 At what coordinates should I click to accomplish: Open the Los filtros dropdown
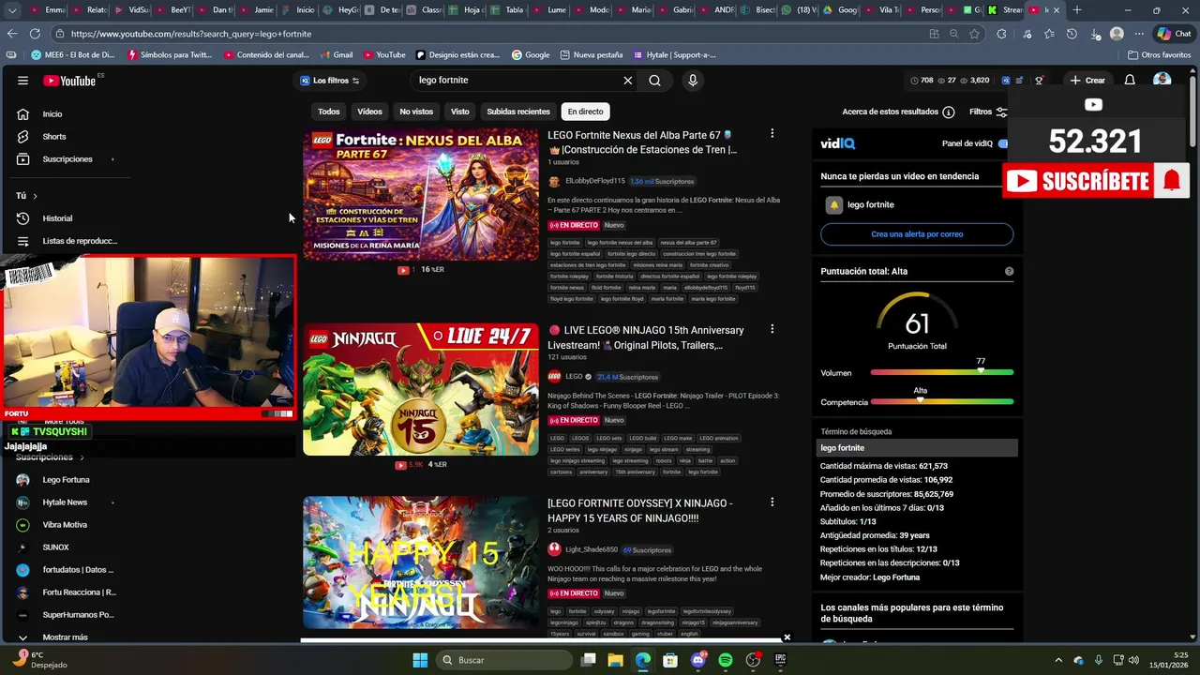(x=330, y=81)
